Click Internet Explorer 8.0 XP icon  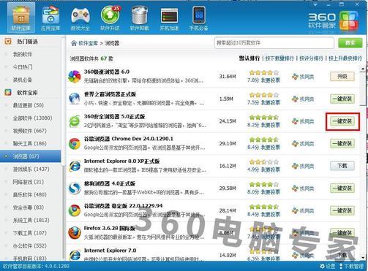(x=75, y=166)
